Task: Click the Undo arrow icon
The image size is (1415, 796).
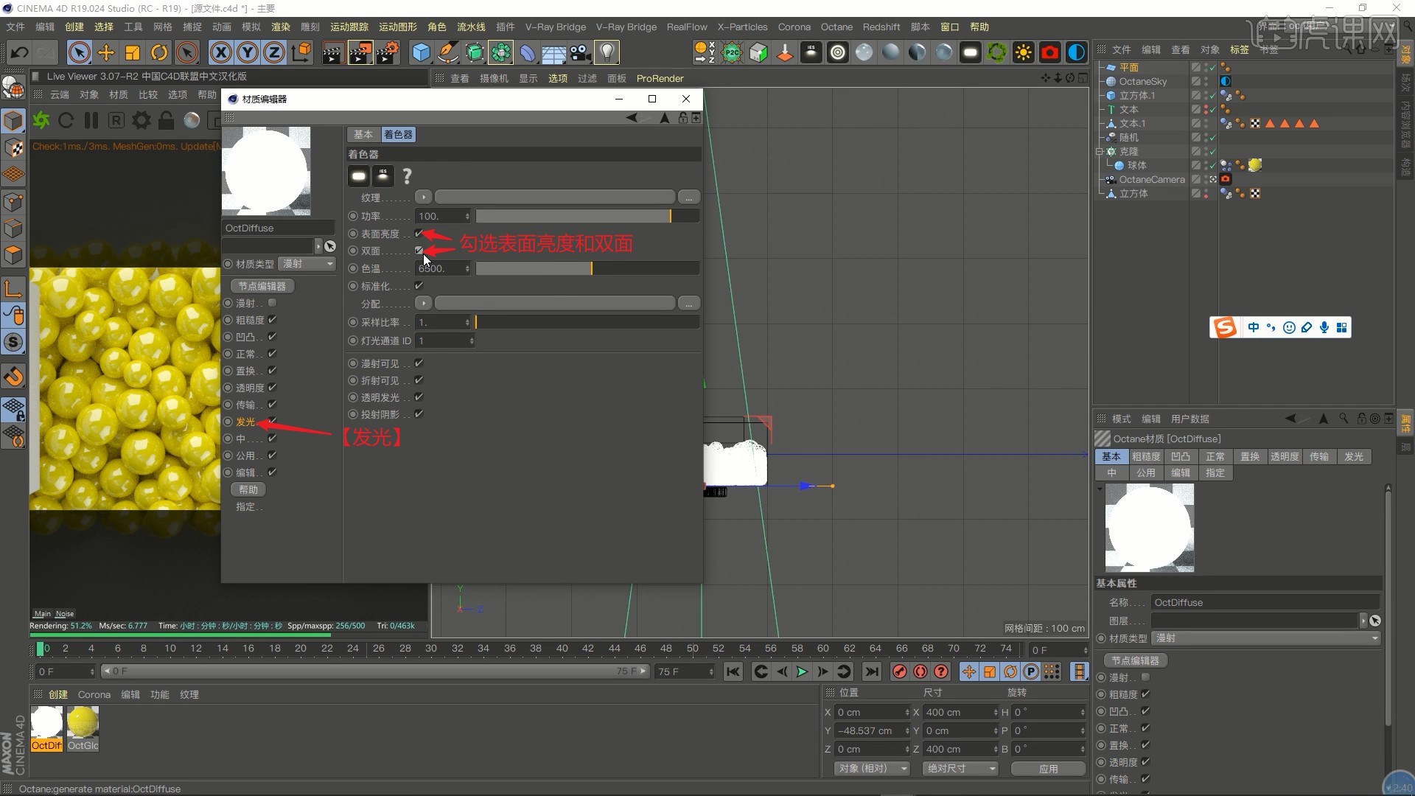Action: point(20,52)
